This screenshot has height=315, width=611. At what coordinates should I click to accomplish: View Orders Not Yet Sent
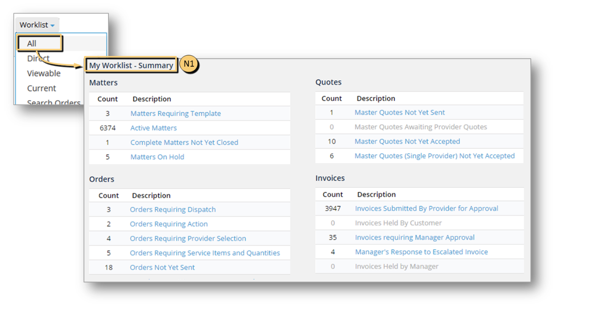pos(162,267)
